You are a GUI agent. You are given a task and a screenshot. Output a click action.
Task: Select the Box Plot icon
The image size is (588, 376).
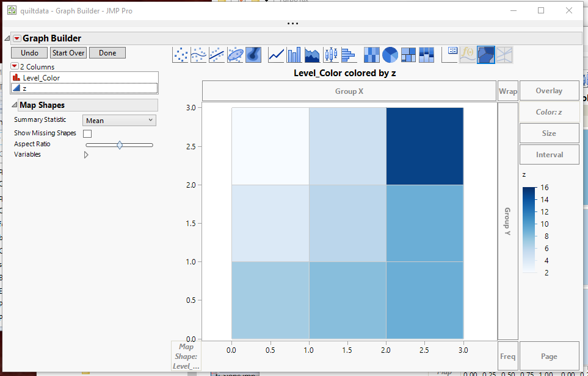(330, 55)
